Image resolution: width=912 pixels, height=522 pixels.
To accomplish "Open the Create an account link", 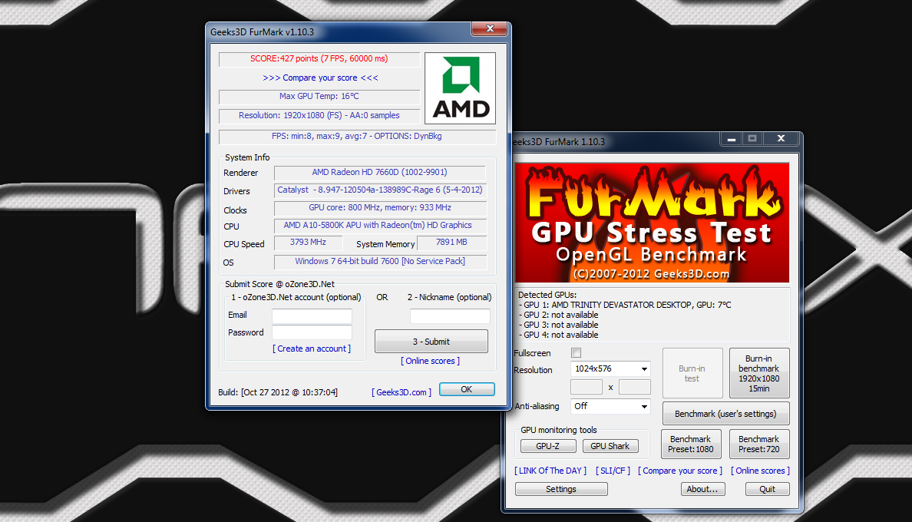I will pos(312,349).
